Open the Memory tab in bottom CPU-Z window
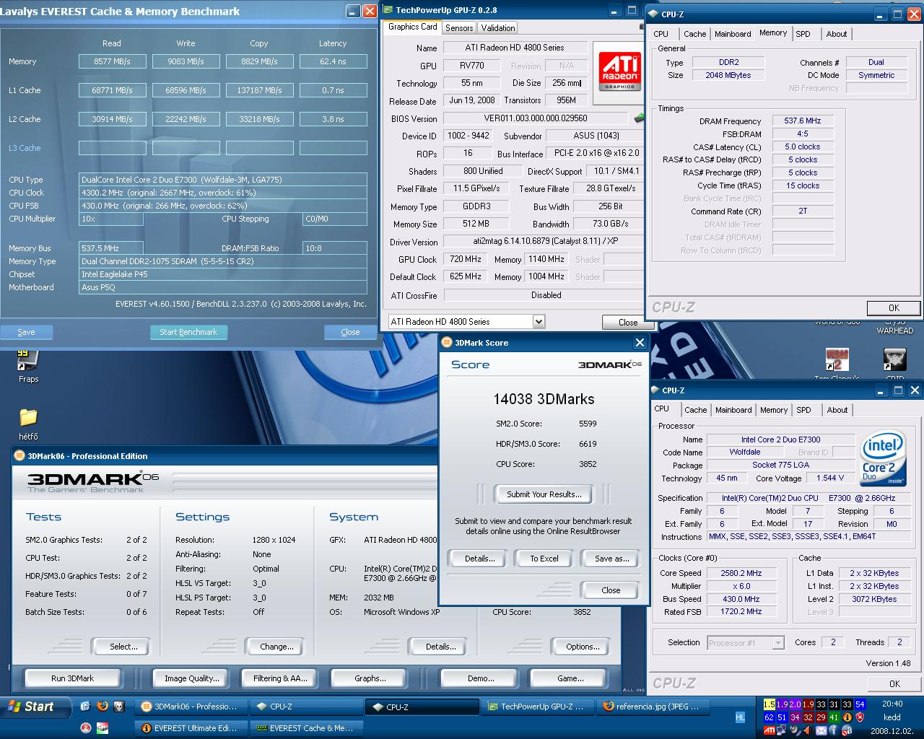924x739 pixels. pyautogui.click(x=774, y=410)
